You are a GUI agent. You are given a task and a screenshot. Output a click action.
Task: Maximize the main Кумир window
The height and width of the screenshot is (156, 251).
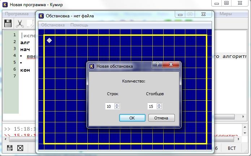click(x=226, y=3)
